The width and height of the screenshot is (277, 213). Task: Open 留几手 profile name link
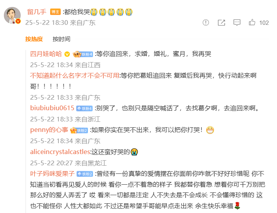37,12
